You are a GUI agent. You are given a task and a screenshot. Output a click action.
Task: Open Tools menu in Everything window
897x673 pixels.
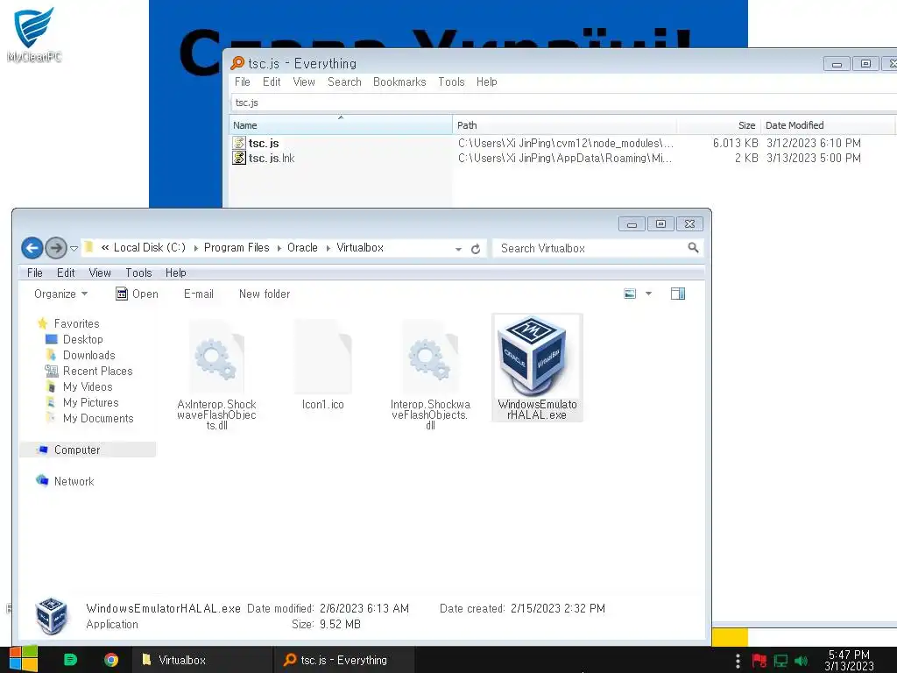tap(451, 81)
